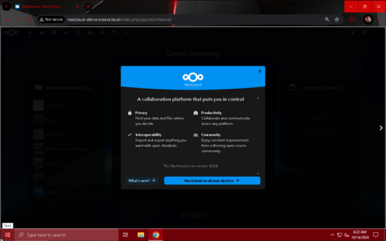Image resolution: width=386 pixels, height=241 pixels.
Task: Go forward in browser history
Action: pos(18,19)
